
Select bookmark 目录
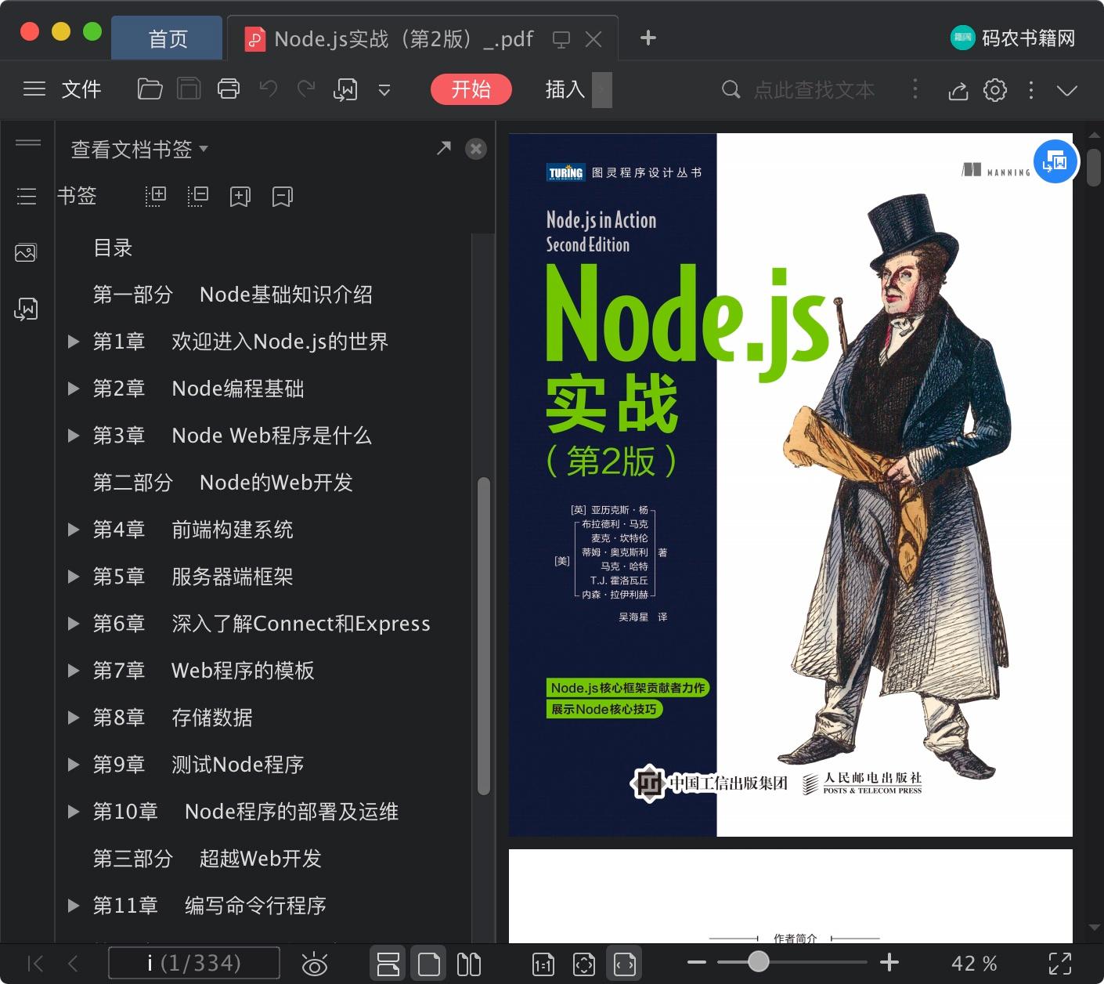click(113, 248)
